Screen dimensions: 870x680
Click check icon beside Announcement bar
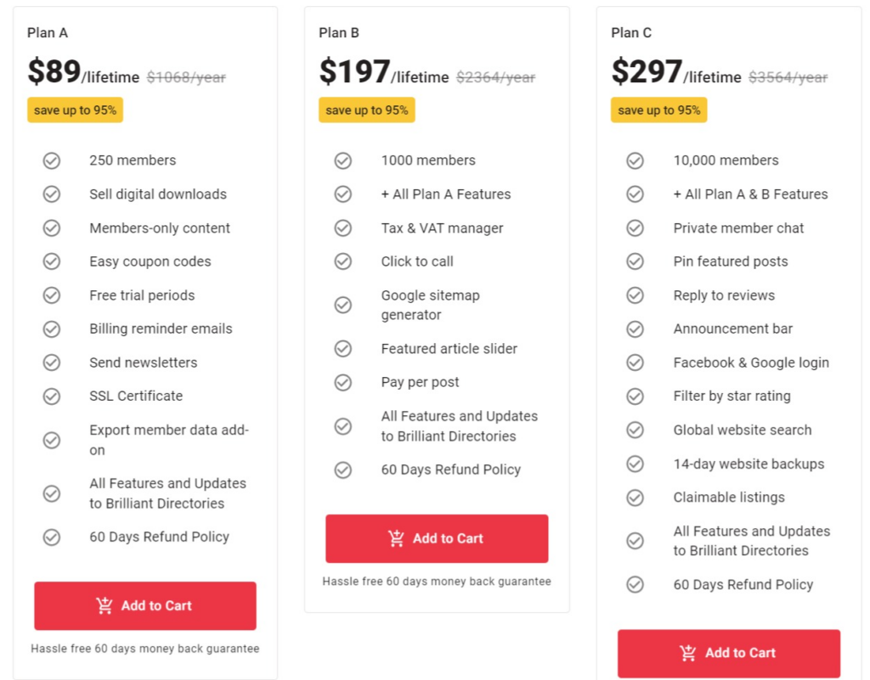point(635,329)
